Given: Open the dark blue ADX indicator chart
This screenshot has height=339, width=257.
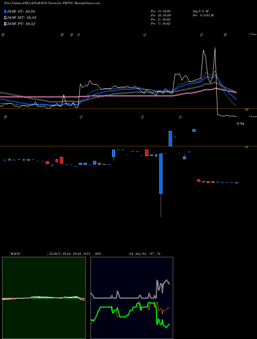Looking at the screenshot, I should [x=132, y=298].
